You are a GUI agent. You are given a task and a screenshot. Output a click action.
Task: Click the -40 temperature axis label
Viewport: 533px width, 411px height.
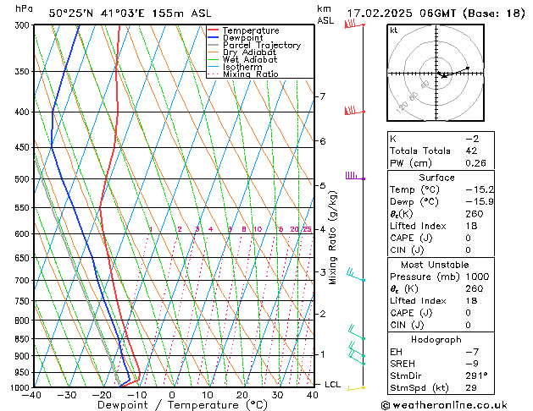tap(31, 395)
